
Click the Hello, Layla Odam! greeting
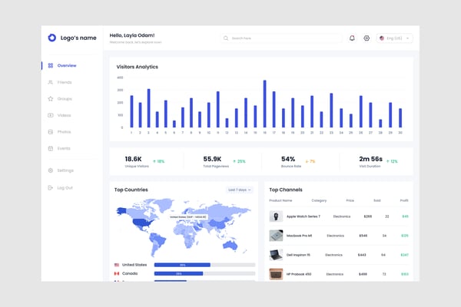point(132,35)
